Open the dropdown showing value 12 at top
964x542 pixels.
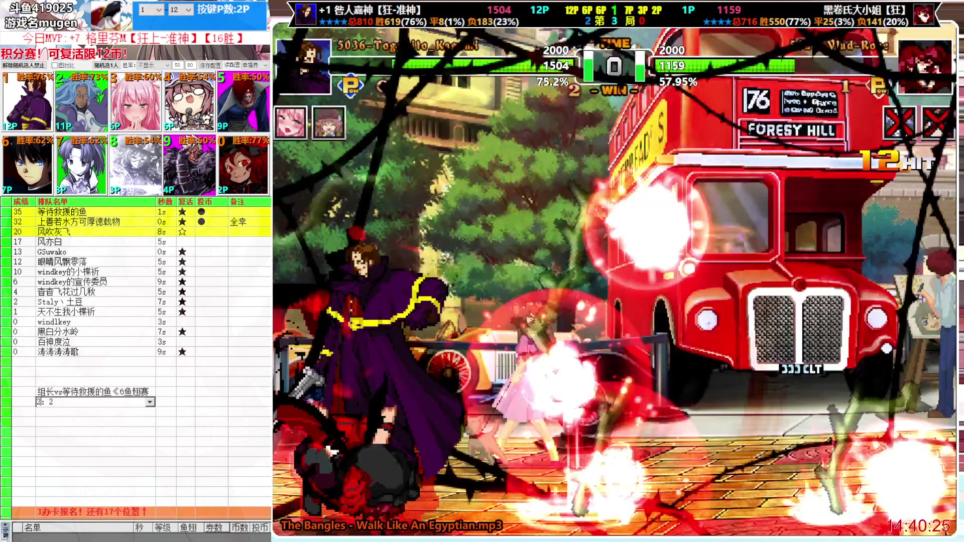click(x=181, y=10)
